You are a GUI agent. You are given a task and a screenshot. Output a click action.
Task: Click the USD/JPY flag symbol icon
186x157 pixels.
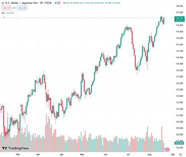[x=3, y=3]
